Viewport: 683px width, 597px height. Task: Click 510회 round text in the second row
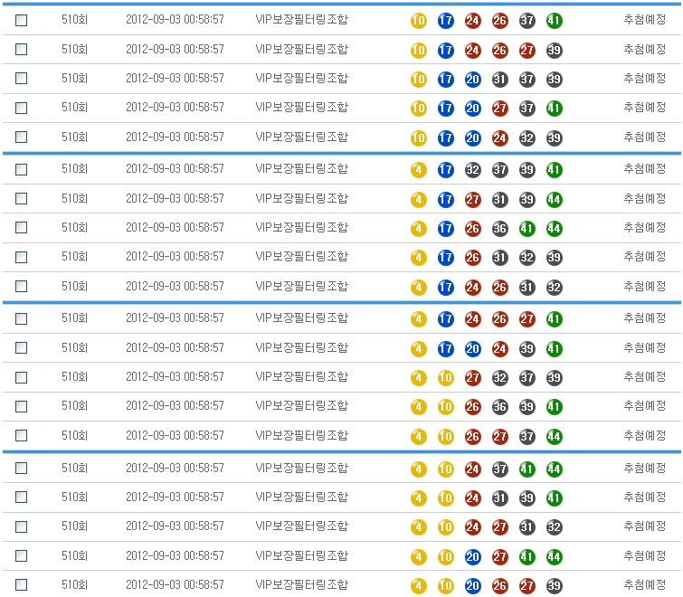coord(74,49)
